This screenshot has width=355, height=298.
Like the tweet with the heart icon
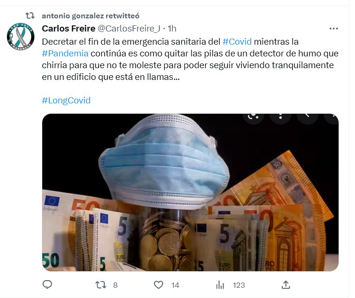(159, 285)
